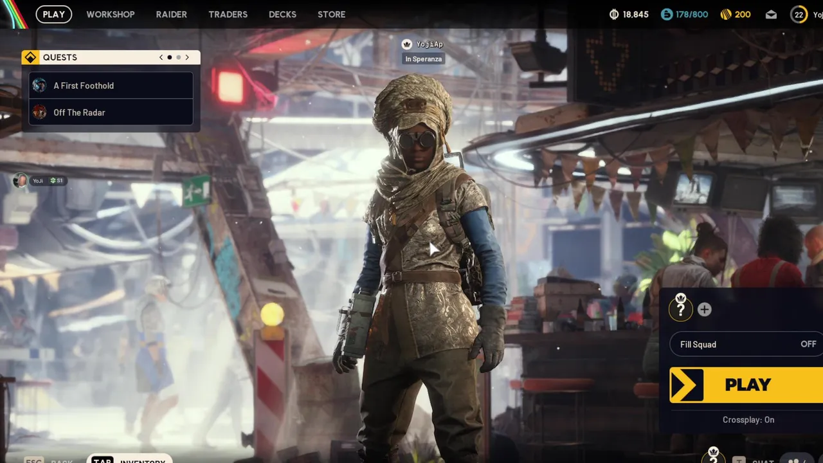Screen dimensions: 823x463
Task: Click the YojiAp player name tag
Action: tap(430, 44)
